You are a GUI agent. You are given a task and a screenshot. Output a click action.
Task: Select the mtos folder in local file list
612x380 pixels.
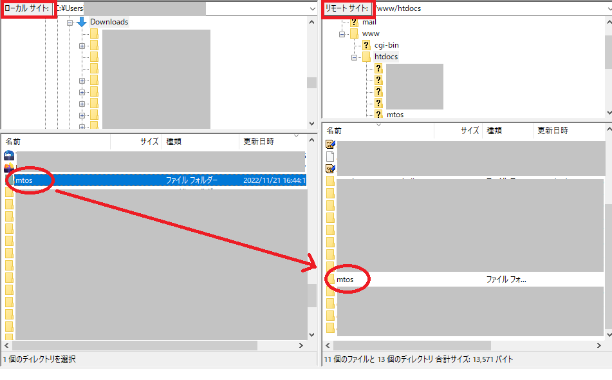24,180
